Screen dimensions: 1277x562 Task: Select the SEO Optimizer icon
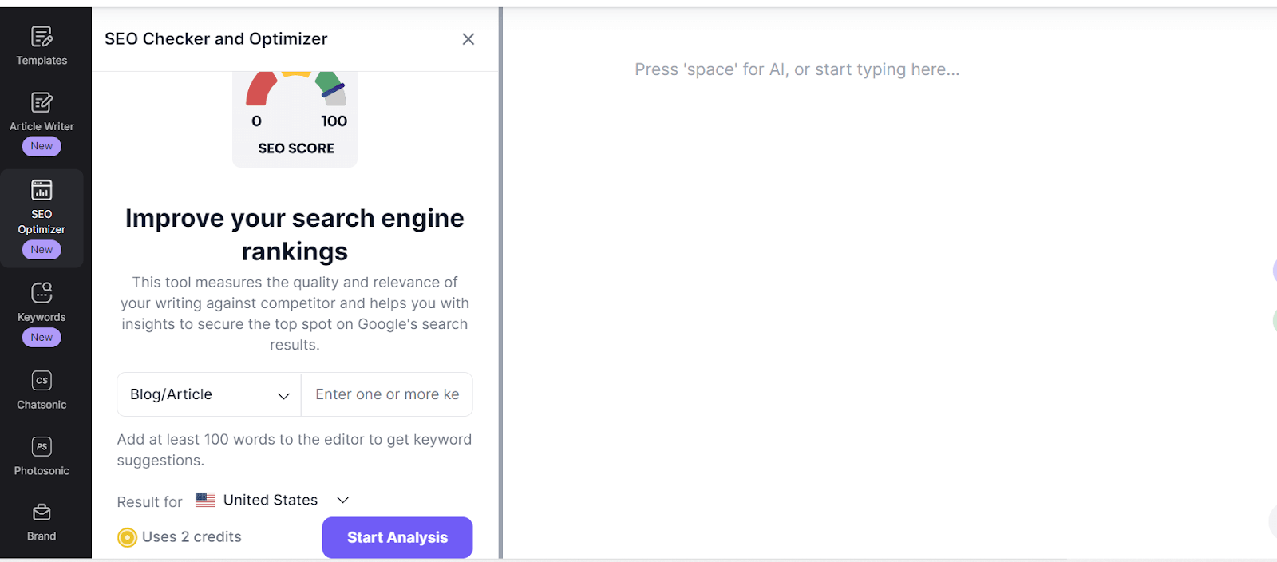(x=42, y=190)
